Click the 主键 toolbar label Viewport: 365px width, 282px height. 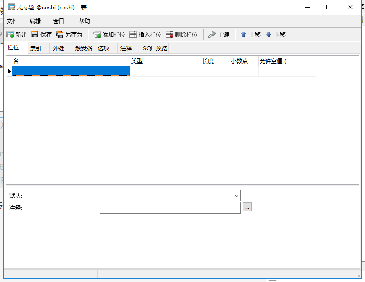(x=223, y=35)
